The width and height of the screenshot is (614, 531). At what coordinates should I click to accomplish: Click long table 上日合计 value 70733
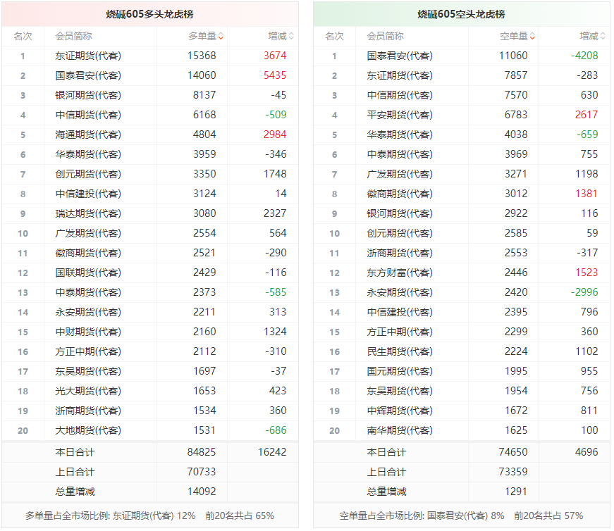[202, 472]
